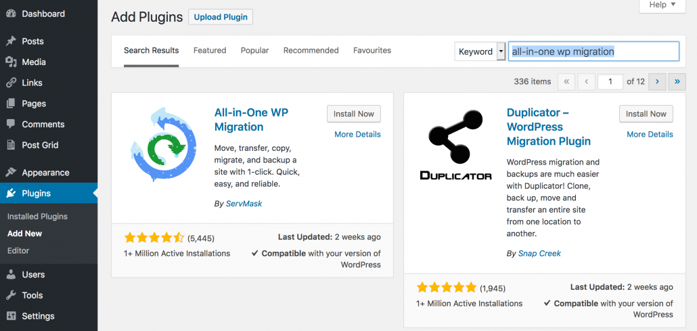This screenshot has height=331, width=697.
Task: Open the All-in-One WP Migration title link
Action: tap(251, 120)
